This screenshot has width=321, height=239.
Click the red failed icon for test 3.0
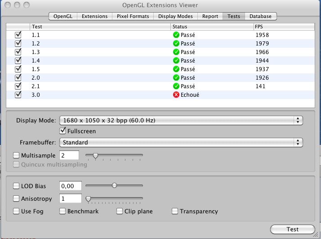pos(176,95)
